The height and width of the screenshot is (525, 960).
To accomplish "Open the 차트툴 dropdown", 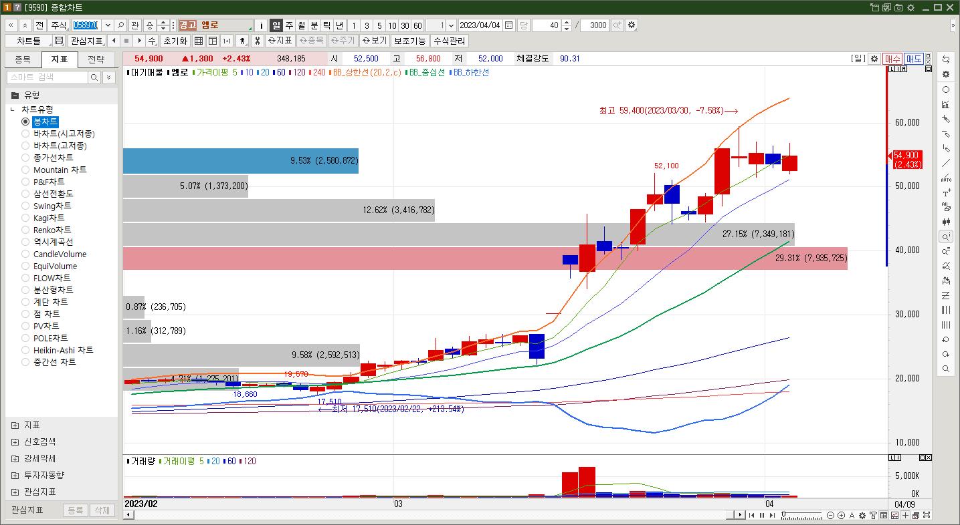I will (x=28, y=41).
